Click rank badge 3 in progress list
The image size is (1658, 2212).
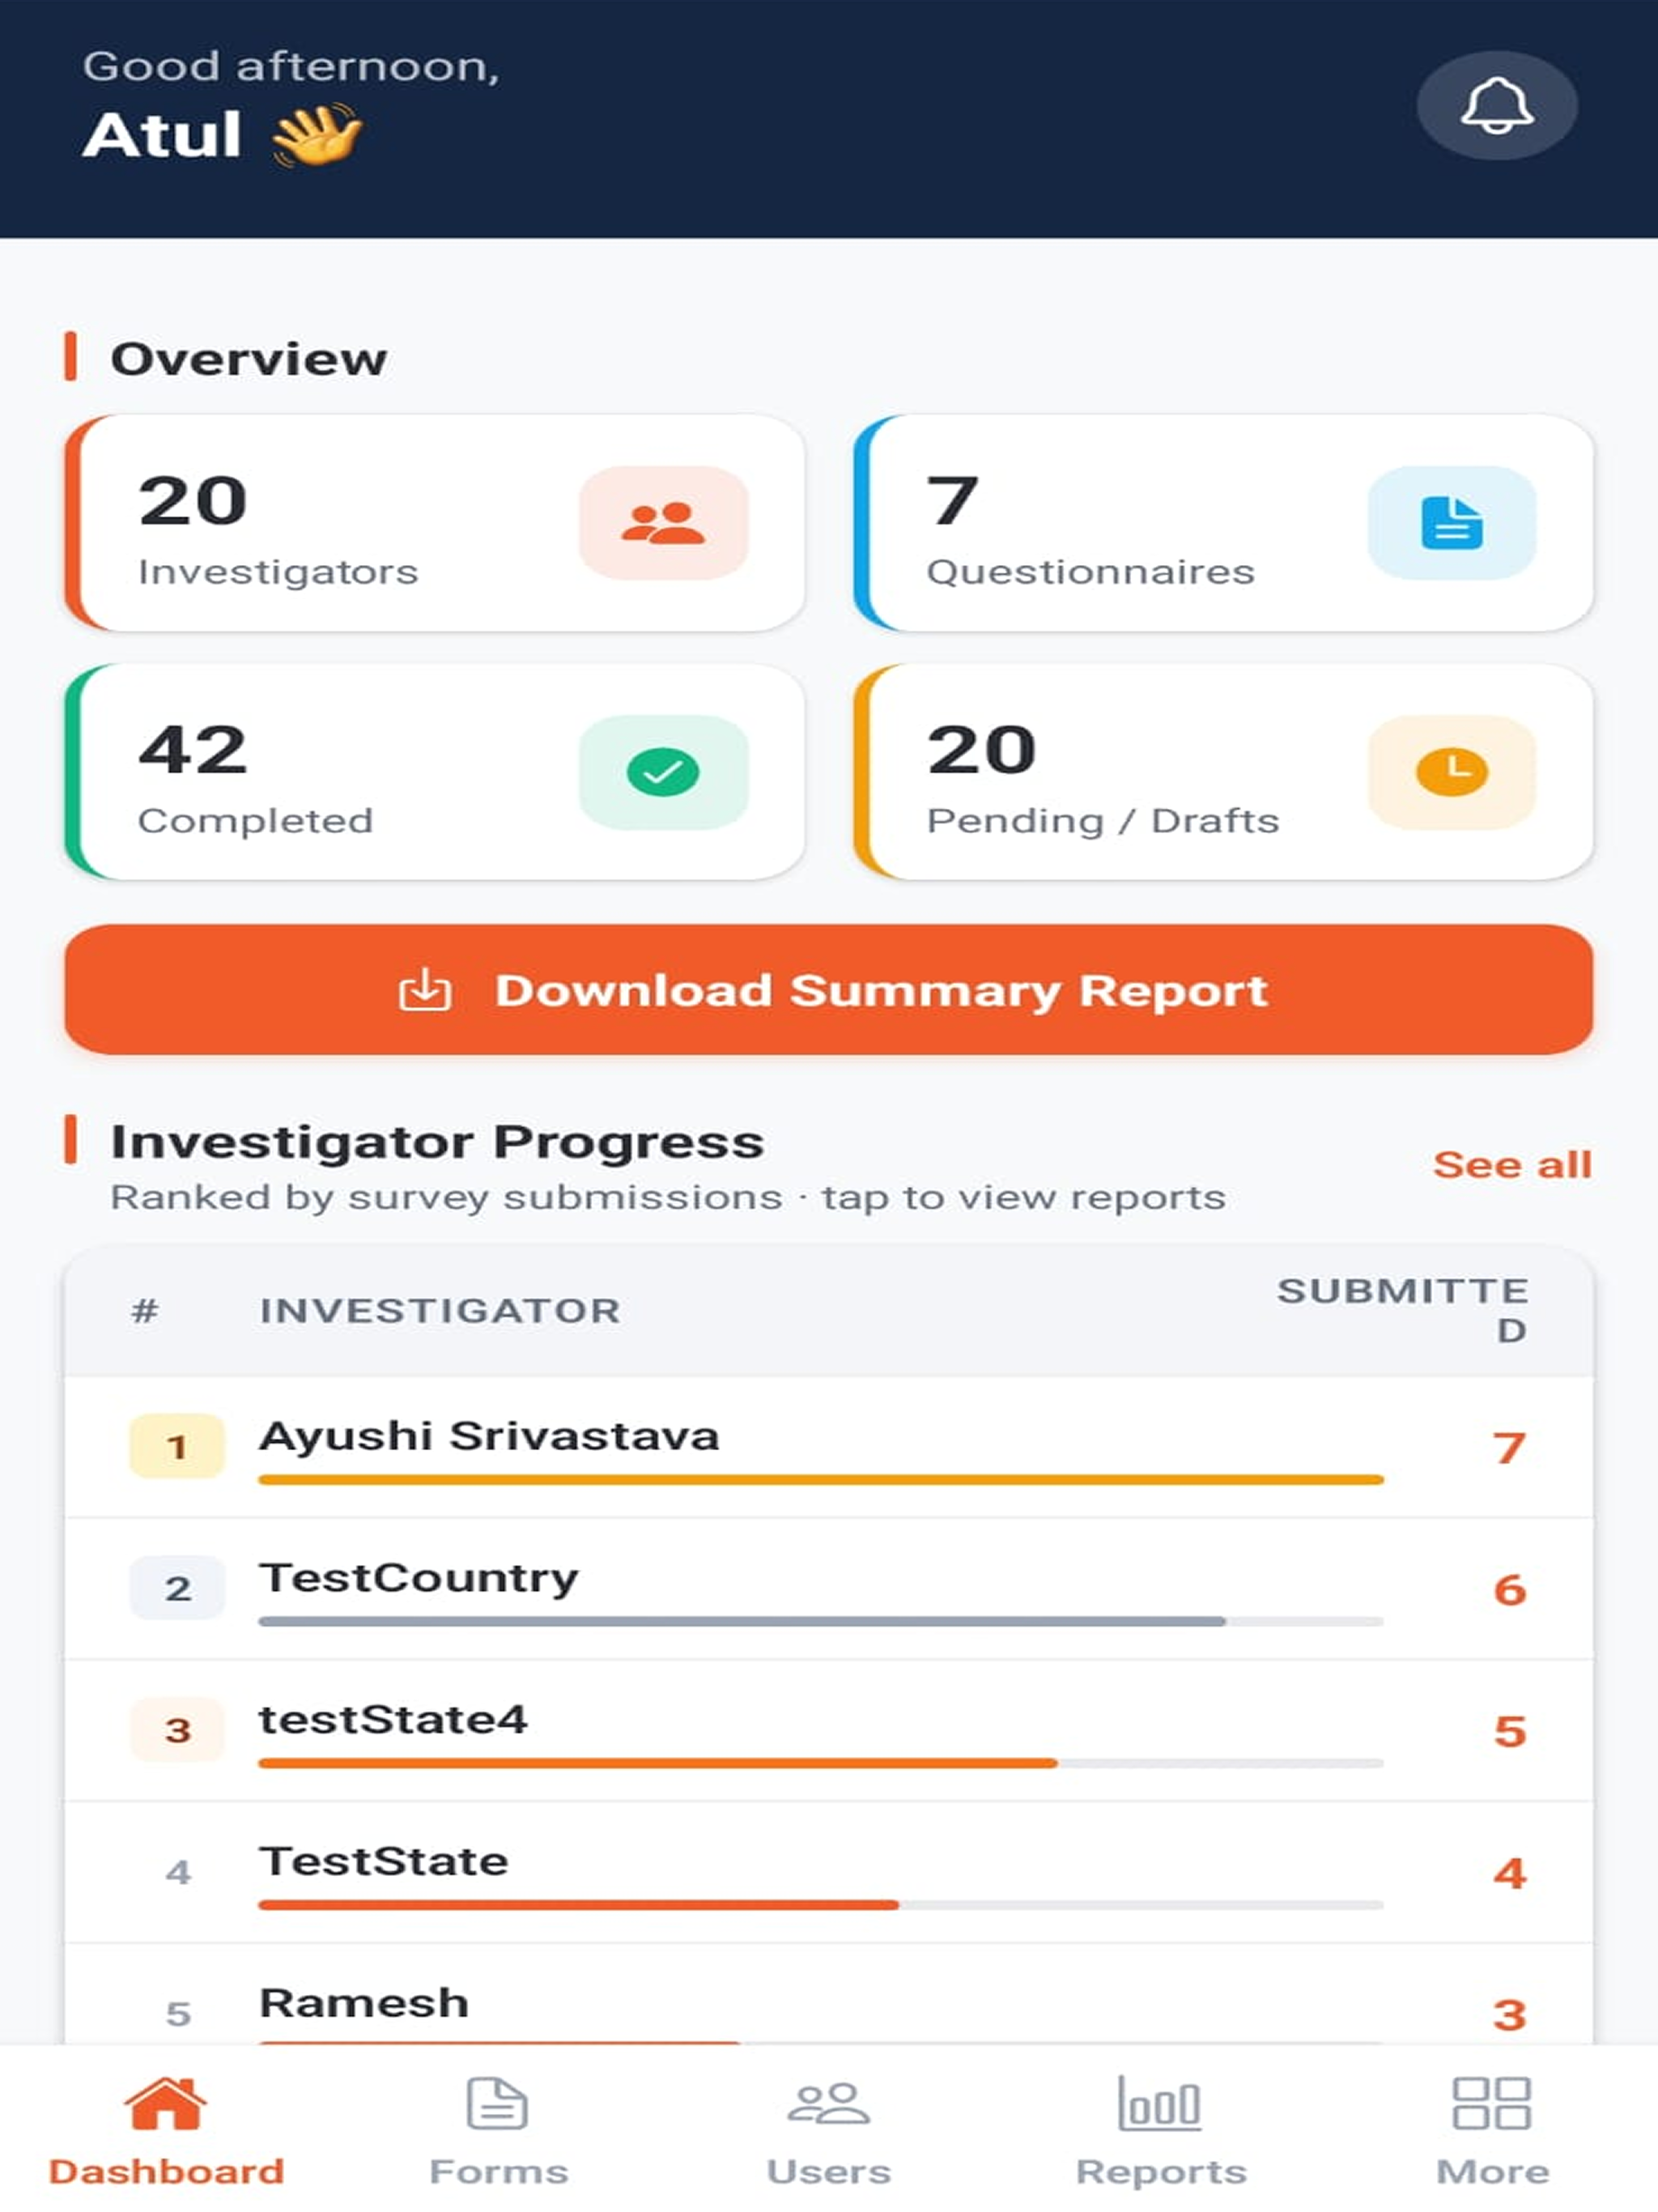click(x=177, y=1730)
